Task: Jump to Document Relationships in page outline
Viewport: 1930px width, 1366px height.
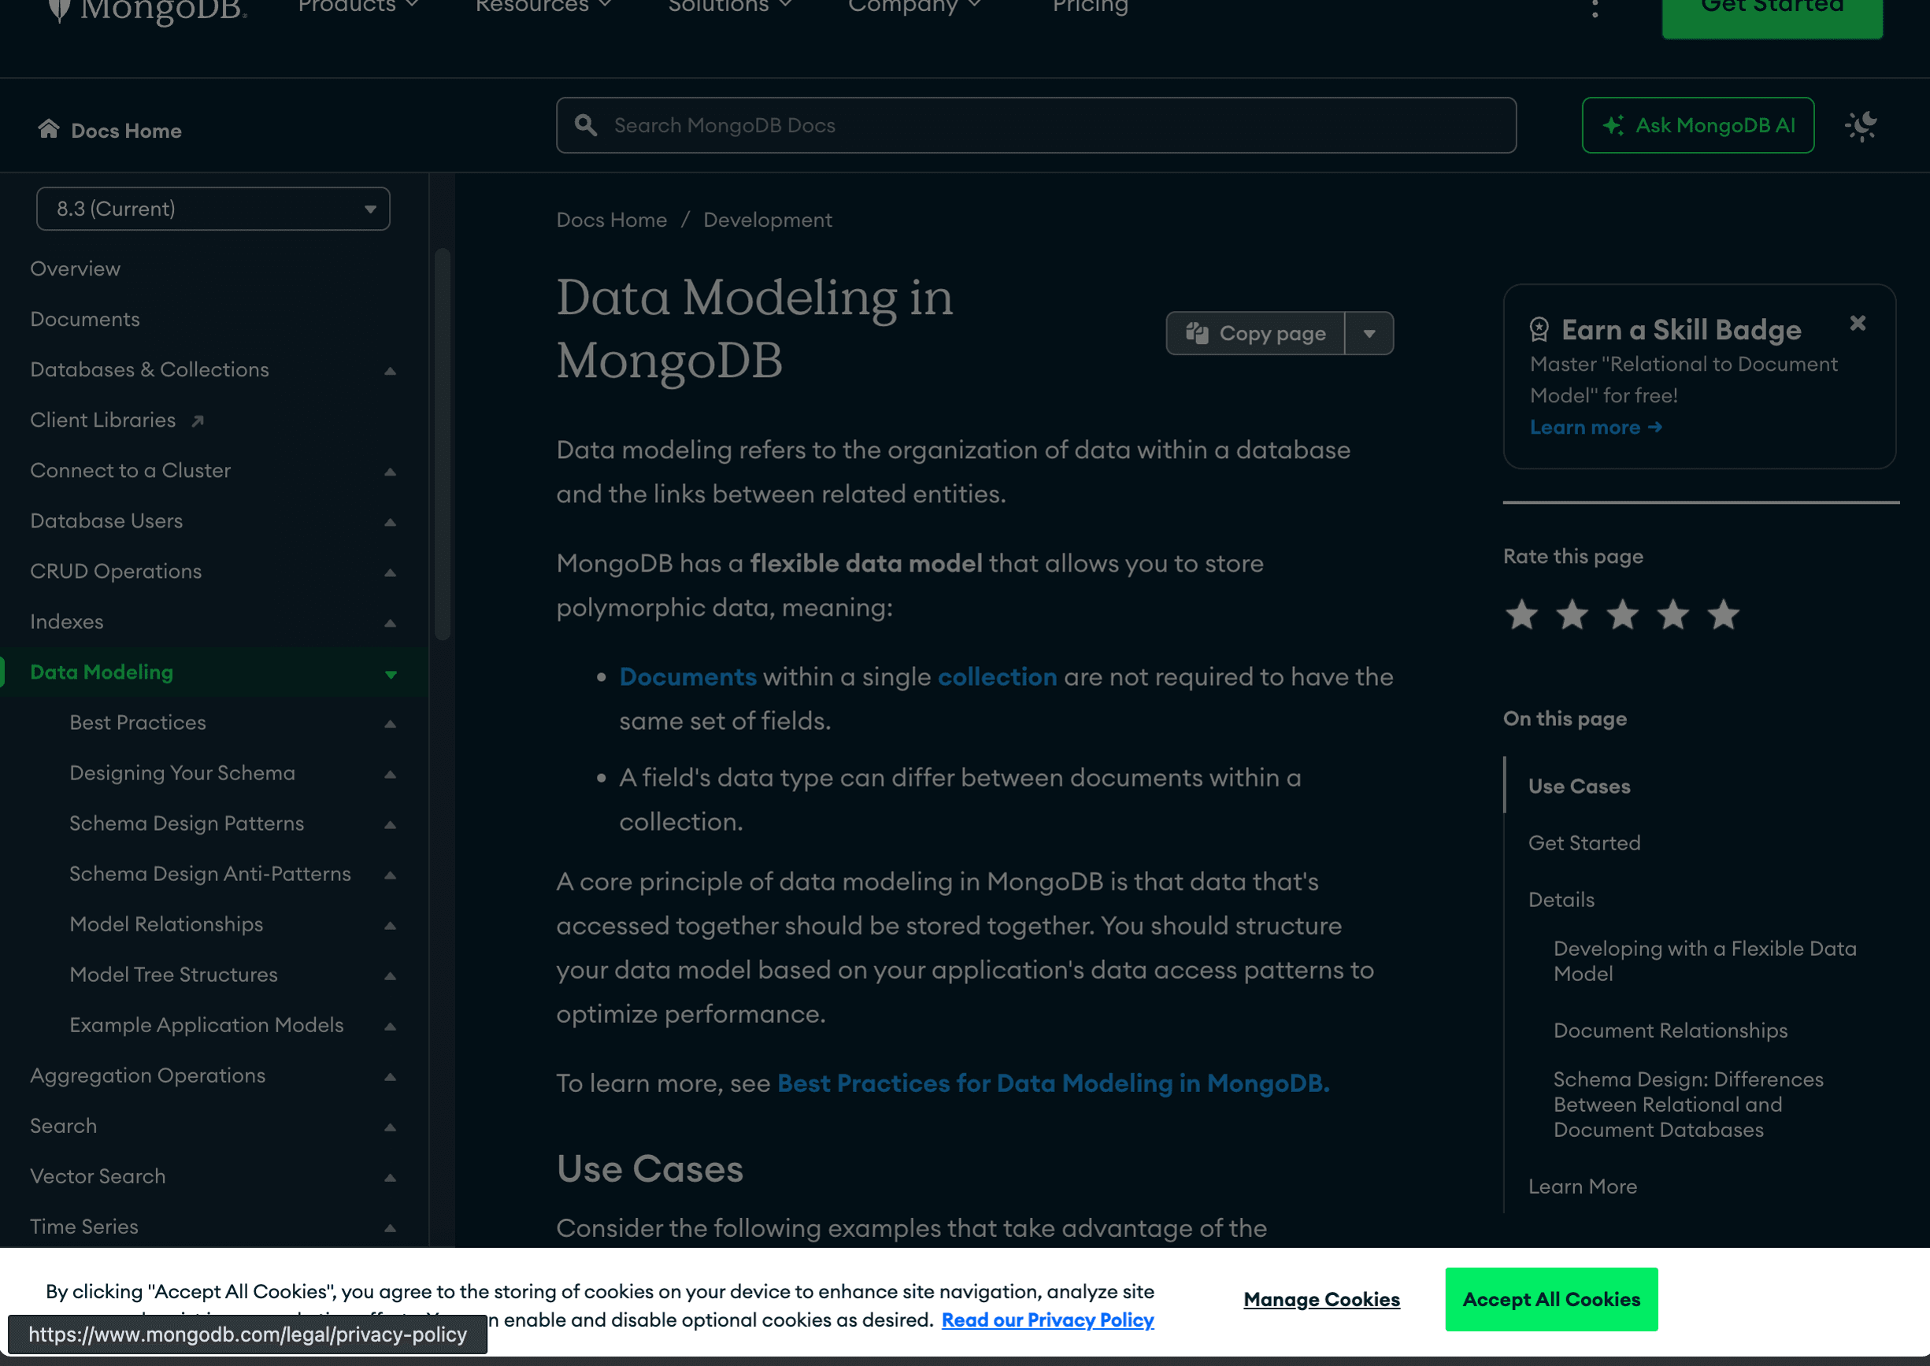Action: [x=1670, y=1031]
